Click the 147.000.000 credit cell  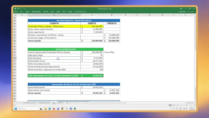click(112, 38)
